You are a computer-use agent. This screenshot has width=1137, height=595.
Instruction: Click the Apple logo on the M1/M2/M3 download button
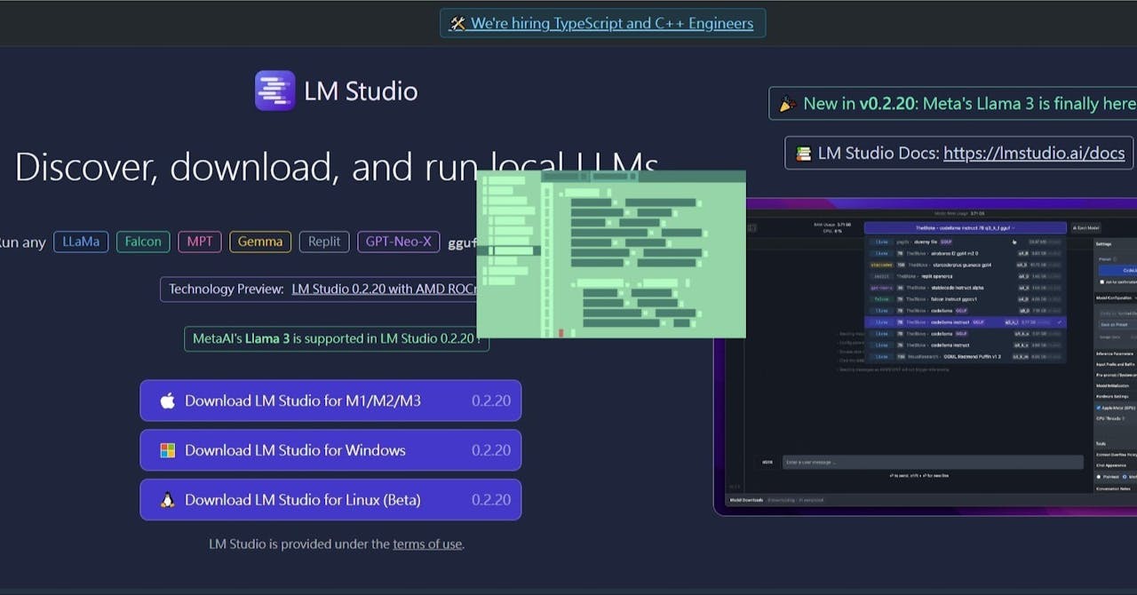[x=167, y=401]
